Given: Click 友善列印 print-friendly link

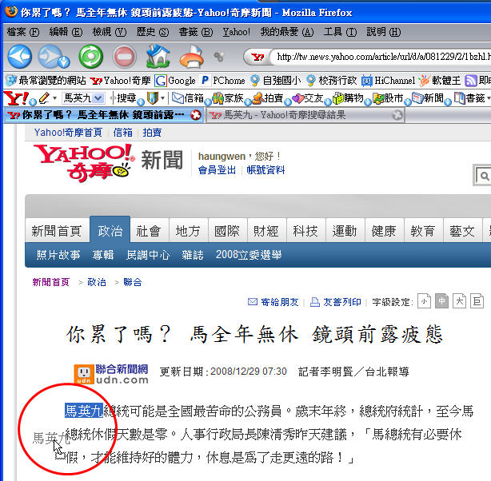Looking at the screenshot, I should tap(335, 302).
